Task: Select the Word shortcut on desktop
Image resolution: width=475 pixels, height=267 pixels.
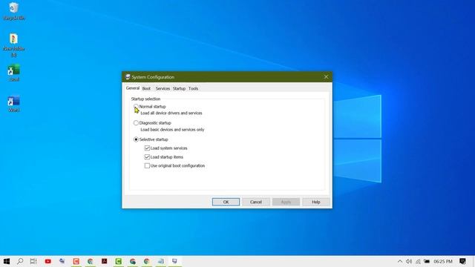Action: point(13,104)
